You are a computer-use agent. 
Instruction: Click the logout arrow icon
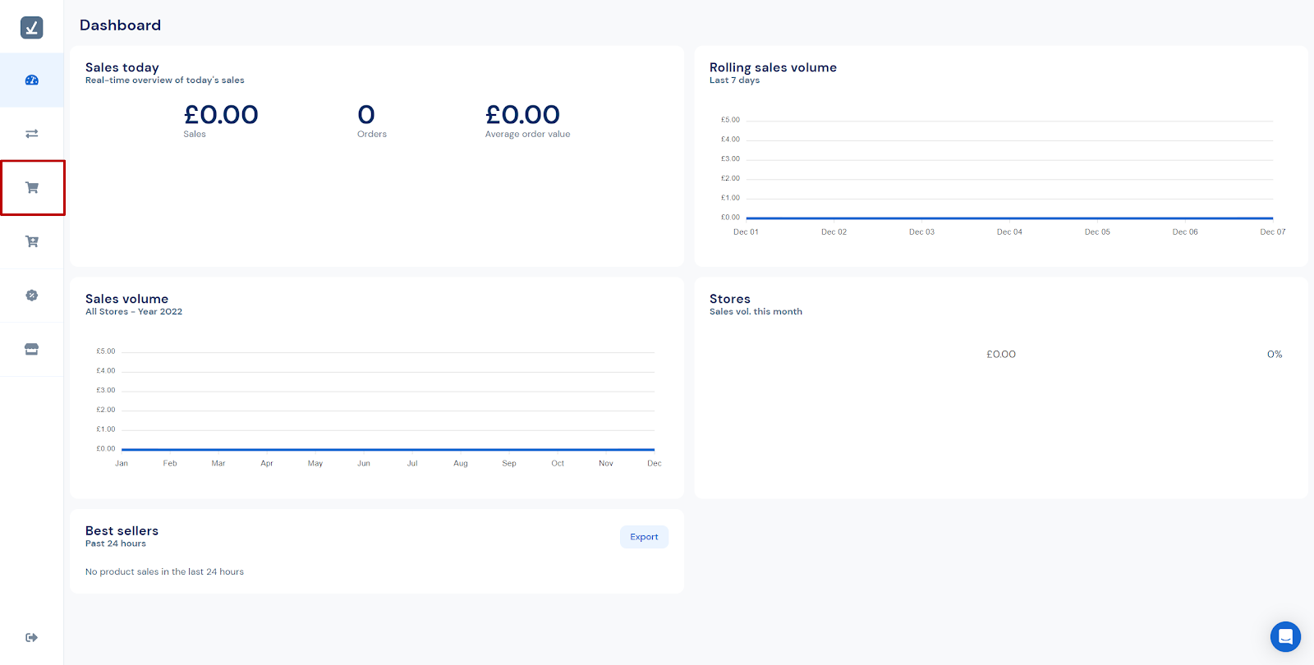point(32,637)
